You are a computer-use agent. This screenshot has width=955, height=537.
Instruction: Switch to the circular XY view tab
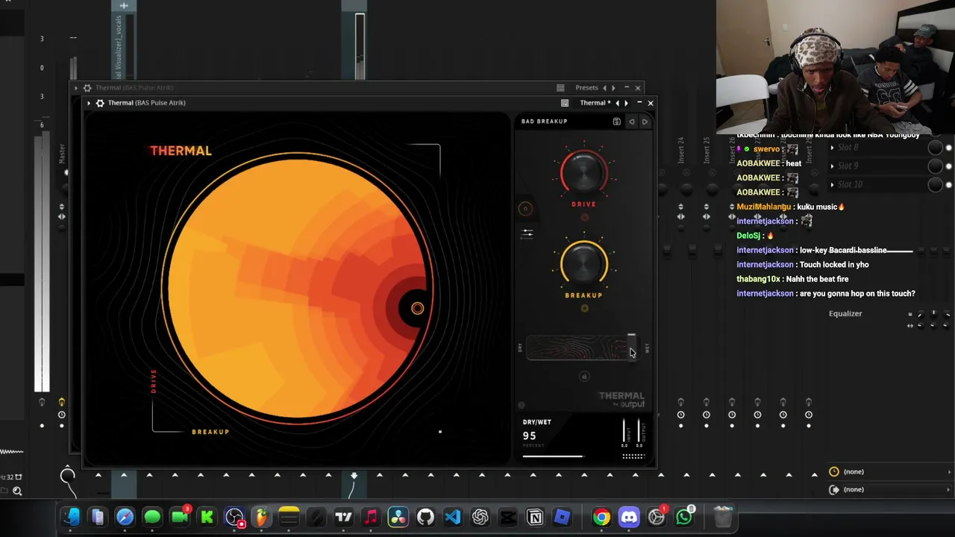pyautogui.click(x=525, y=209)
